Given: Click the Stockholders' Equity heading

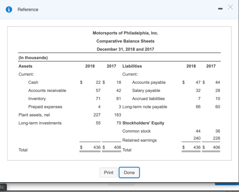Looking at the screenshot, I should 143,123.
